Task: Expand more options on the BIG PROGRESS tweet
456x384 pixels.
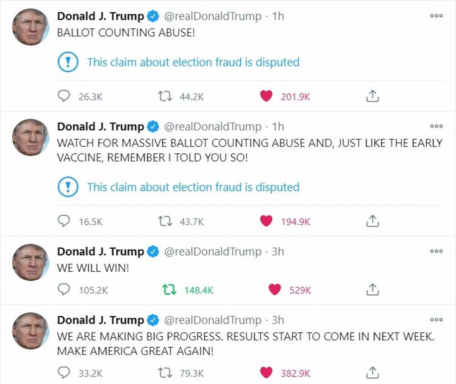Action: click(436, 320)
